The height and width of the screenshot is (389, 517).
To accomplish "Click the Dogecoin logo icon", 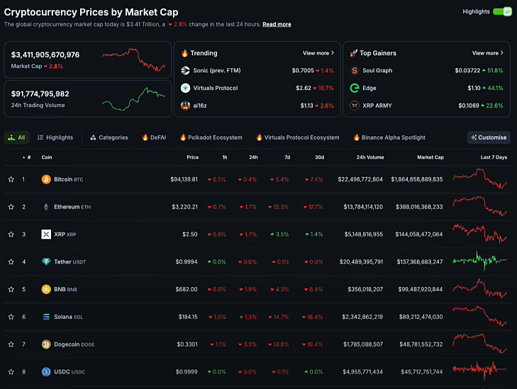I will coord(46,344).
